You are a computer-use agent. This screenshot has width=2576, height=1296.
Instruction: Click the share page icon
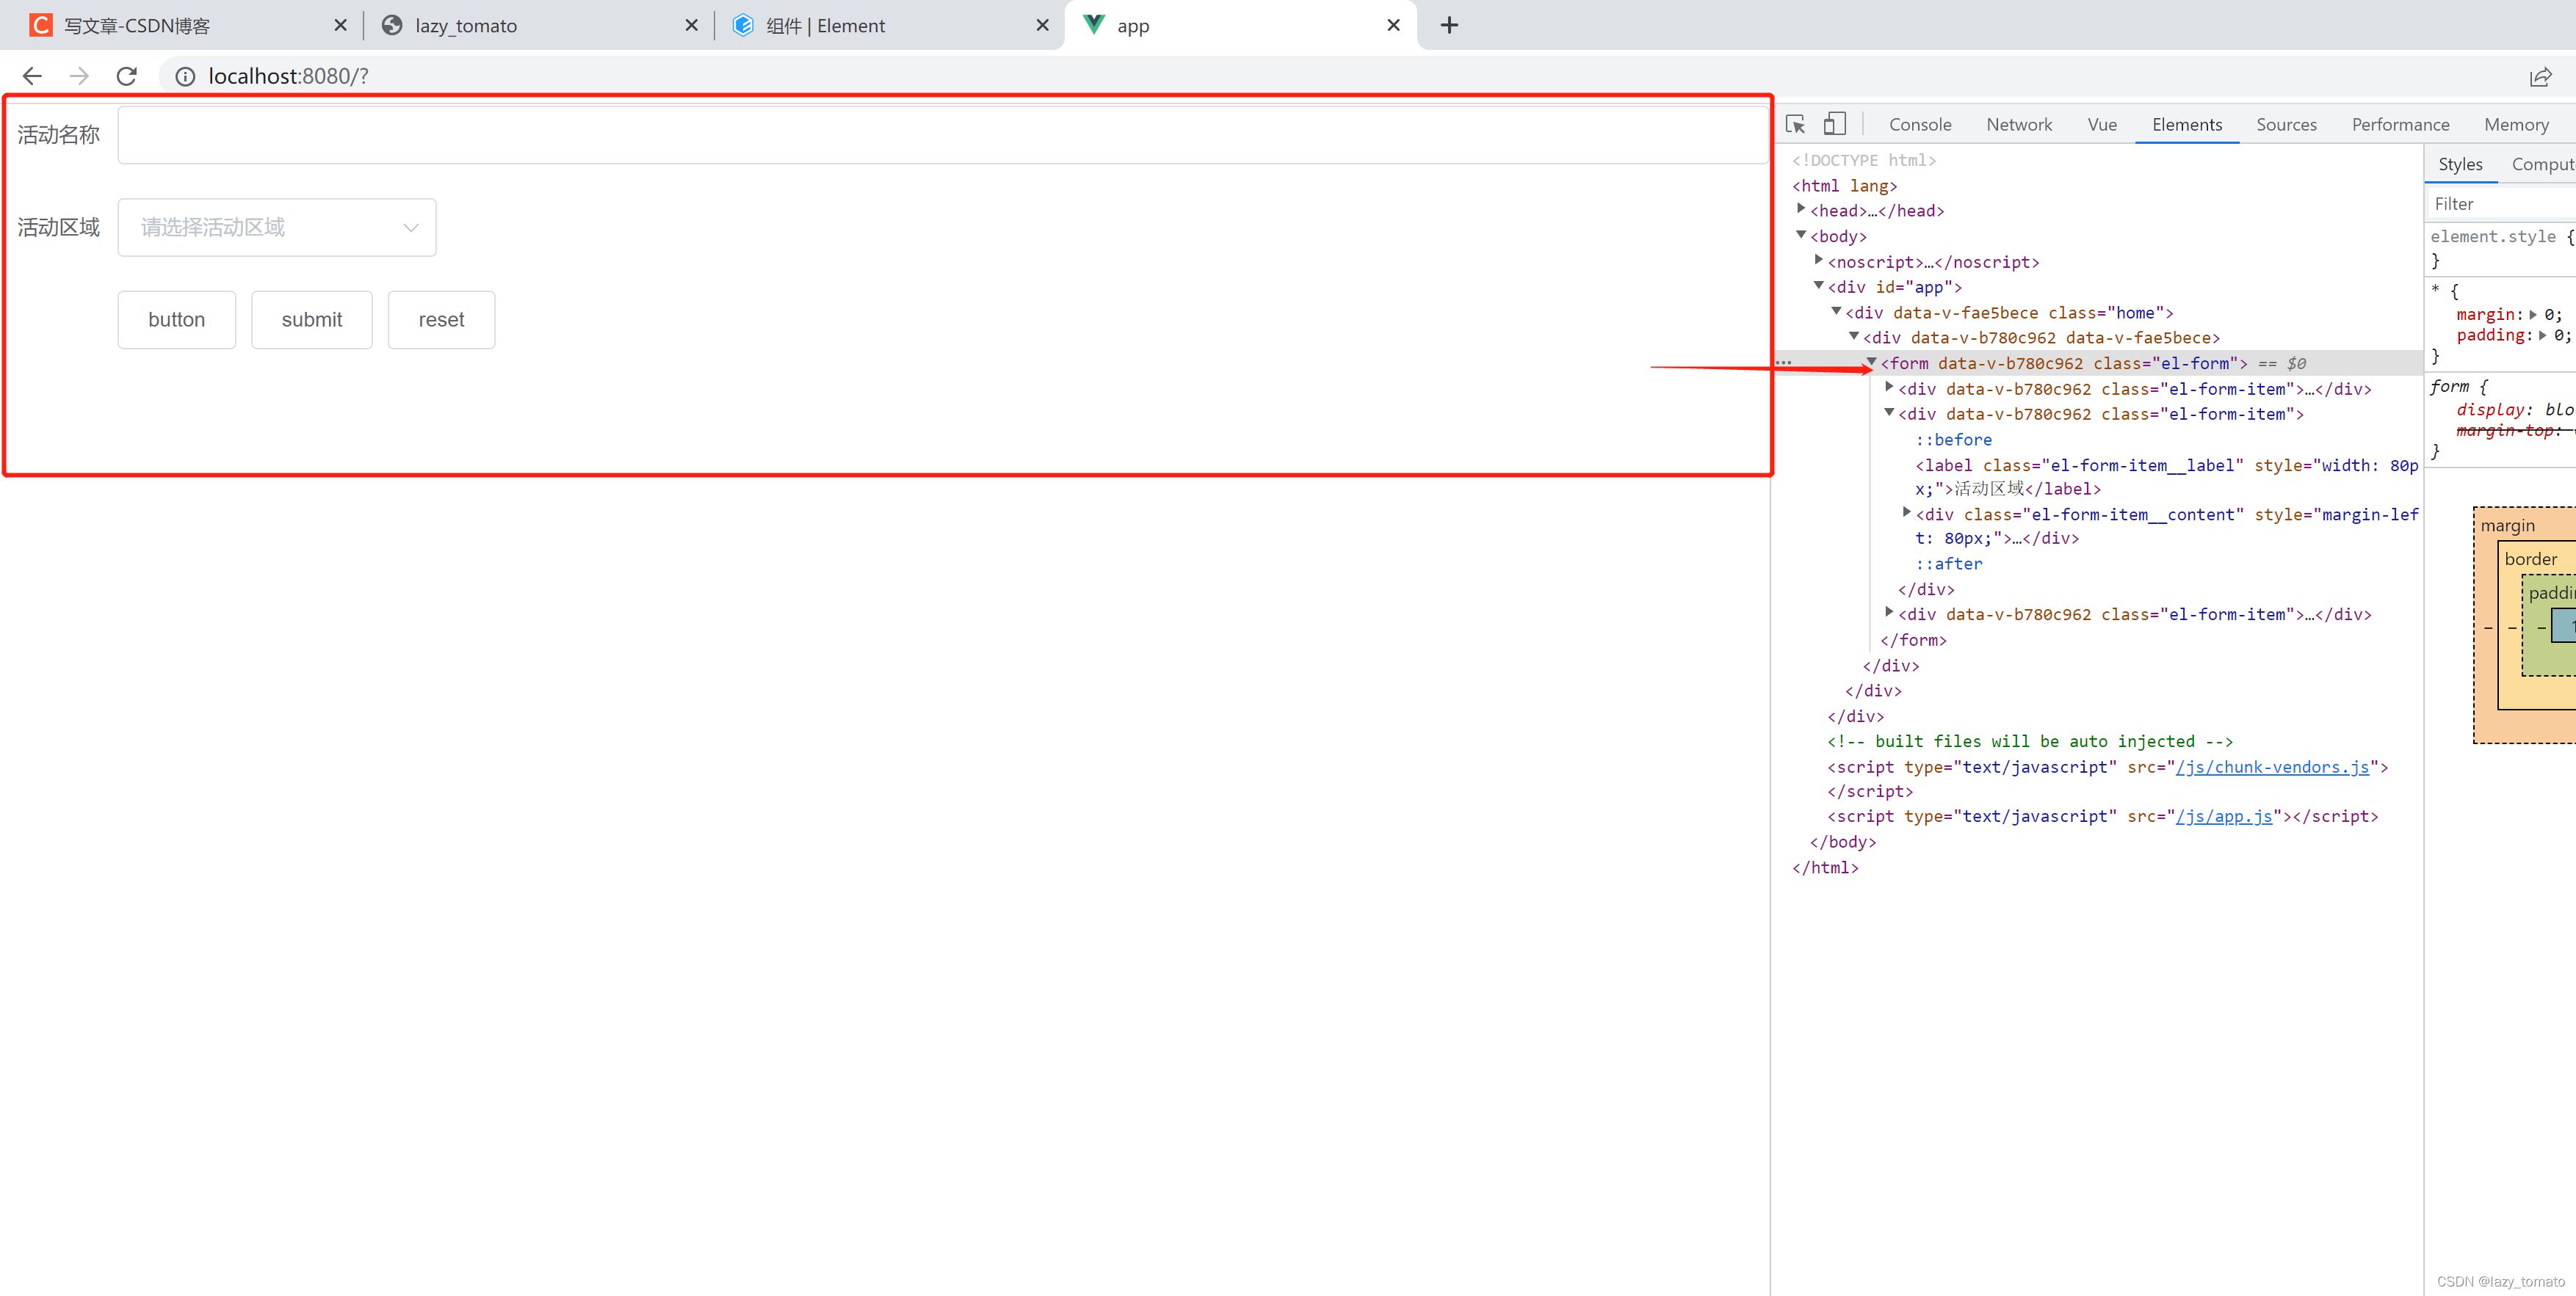[2540, 77]
